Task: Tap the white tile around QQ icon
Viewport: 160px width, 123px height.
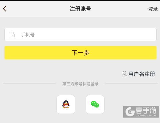Action: tap(66, 104)
